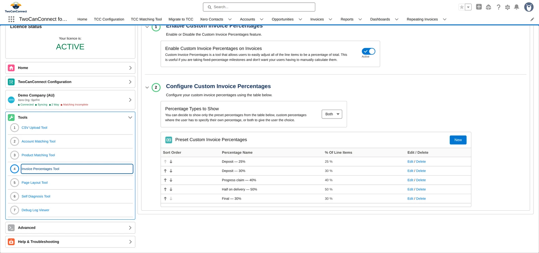Click the Help & Troubleshooting toolbox icon
Screen dimensions: 539x253
click(11, 242)
